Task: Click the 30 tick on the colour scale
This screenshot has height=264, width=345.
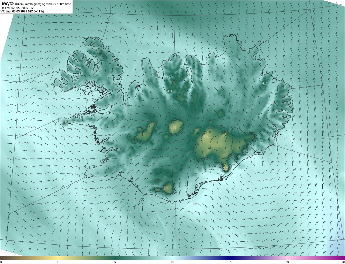Action: [x=287, y=262]
